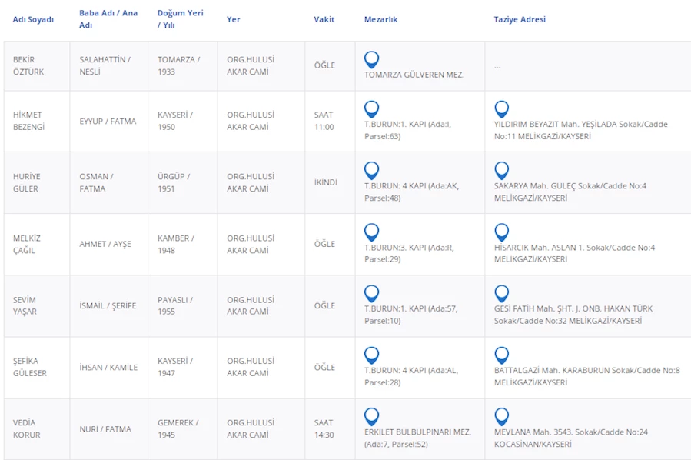
Task: Open Mevlana Mah. 3543. Sokak address pin
Action: tap(501, 416)
